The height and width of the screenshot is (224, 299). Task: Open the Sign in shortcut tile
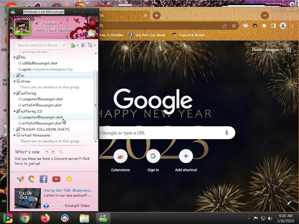[x=153, y=161]
